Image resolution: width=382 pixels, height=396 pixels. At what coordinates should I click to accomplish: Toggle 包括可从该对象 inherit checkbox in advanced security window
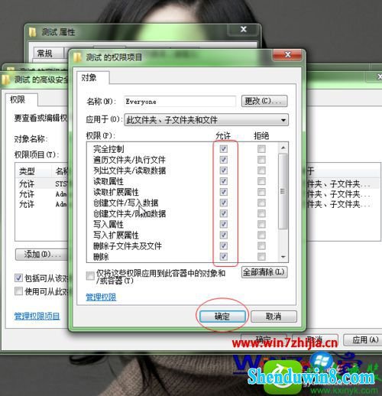(18, 278)
